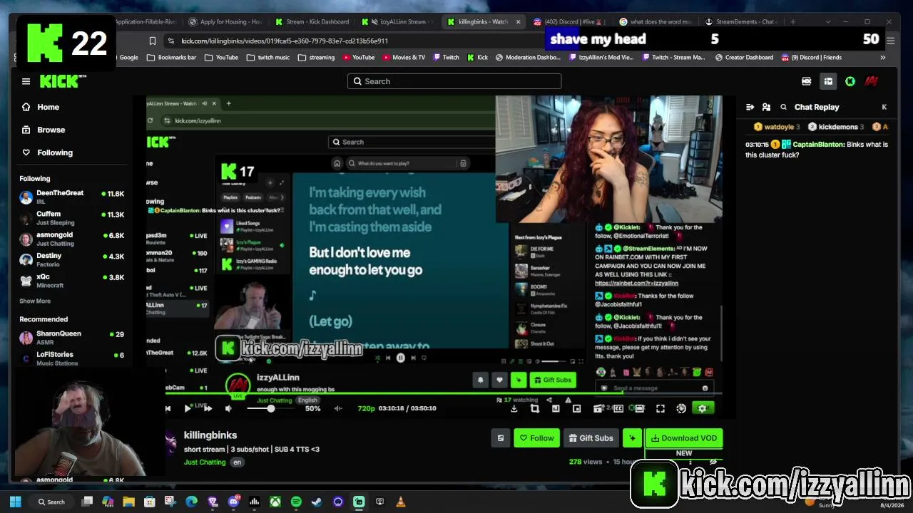This screenshot has width=913, height=513.
Task: Select asmongold in the Following list
Action: click(72, 239)
